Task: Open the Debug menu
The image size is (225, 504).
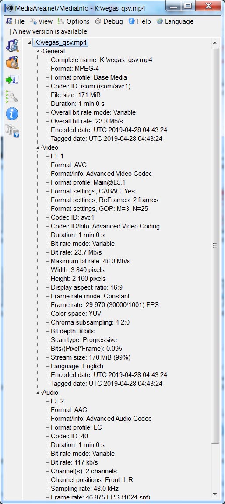Action: point(109,21)
